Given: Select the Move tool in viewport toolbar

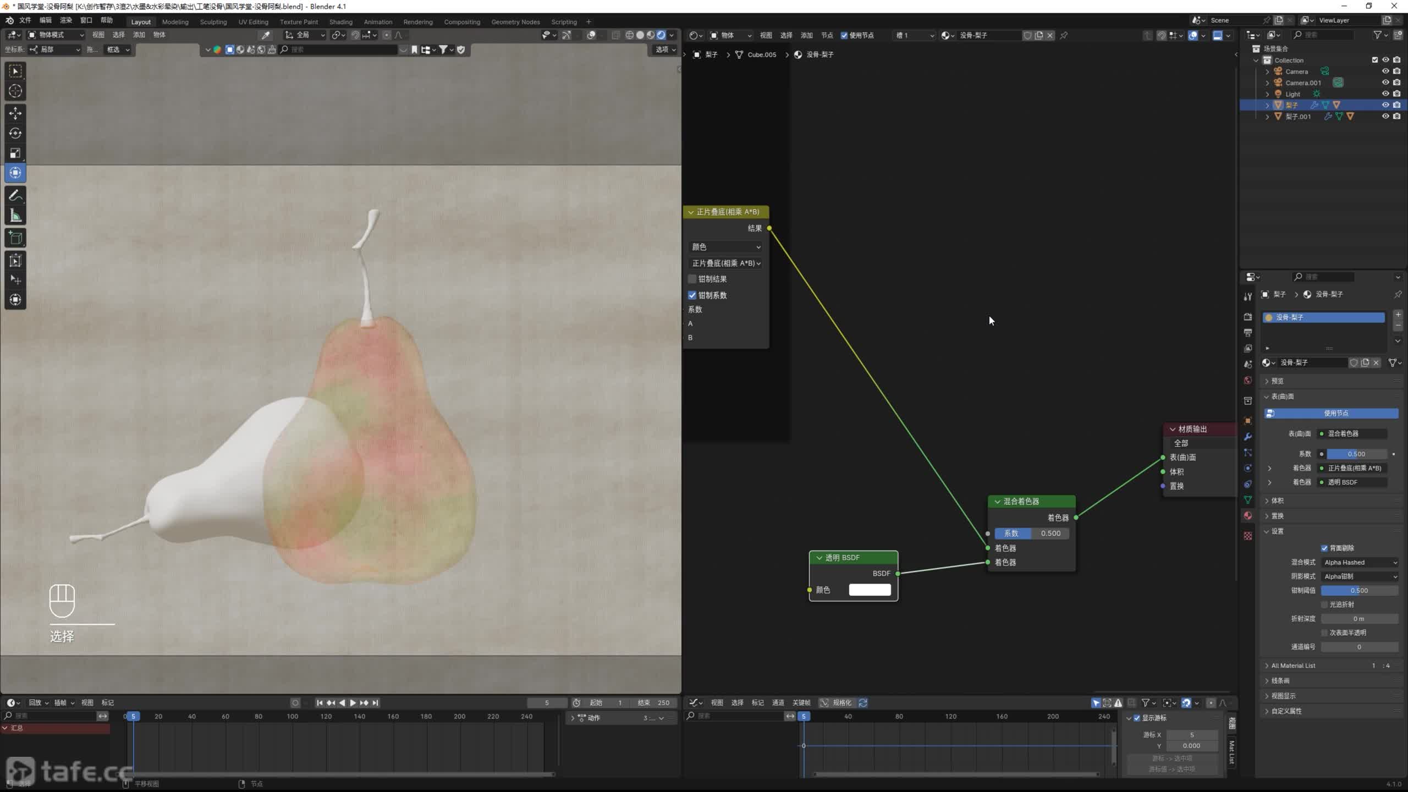Looking at the screenshot, I should 15,113.
